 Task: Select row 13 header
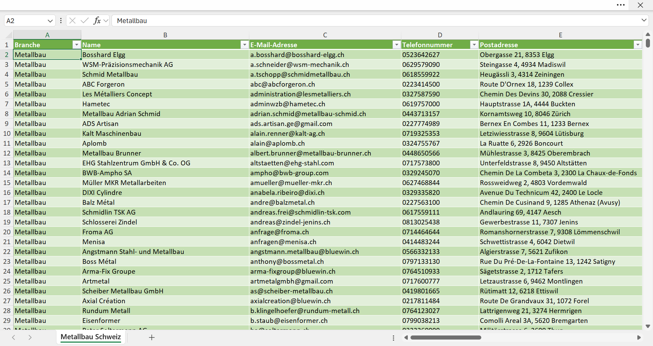pos(7,163)
